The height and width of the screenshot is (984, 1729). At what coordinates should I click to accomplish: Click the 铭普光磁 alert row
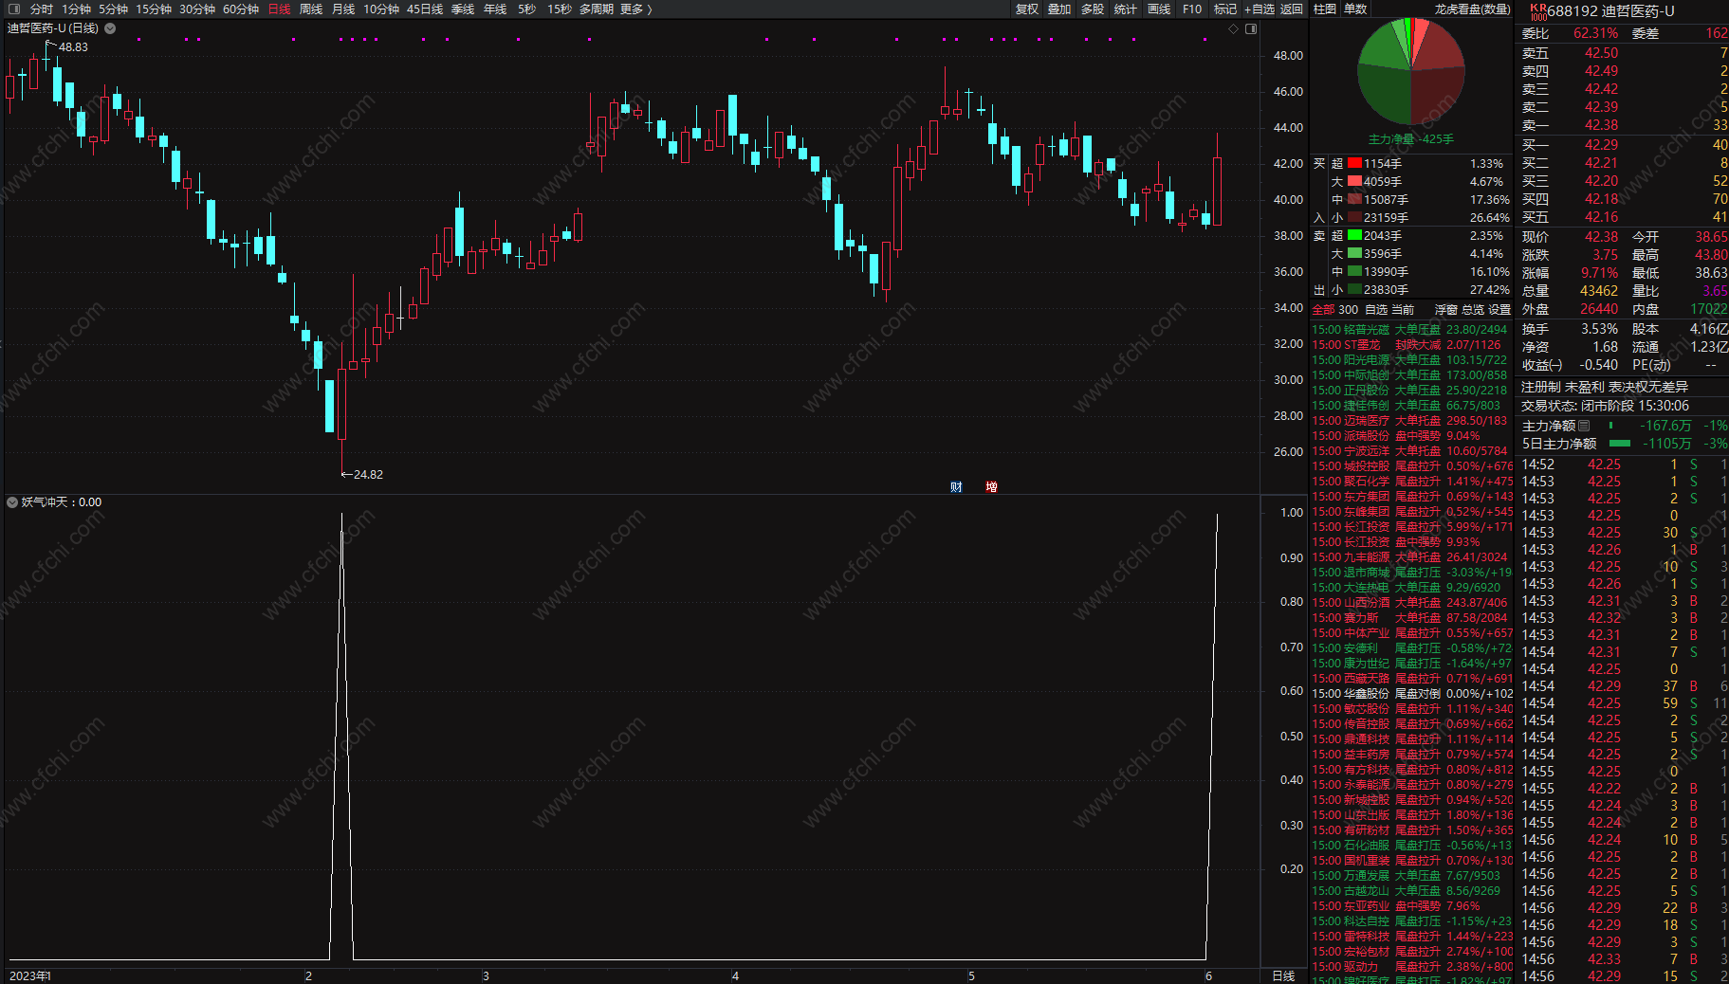point(1411,330)
